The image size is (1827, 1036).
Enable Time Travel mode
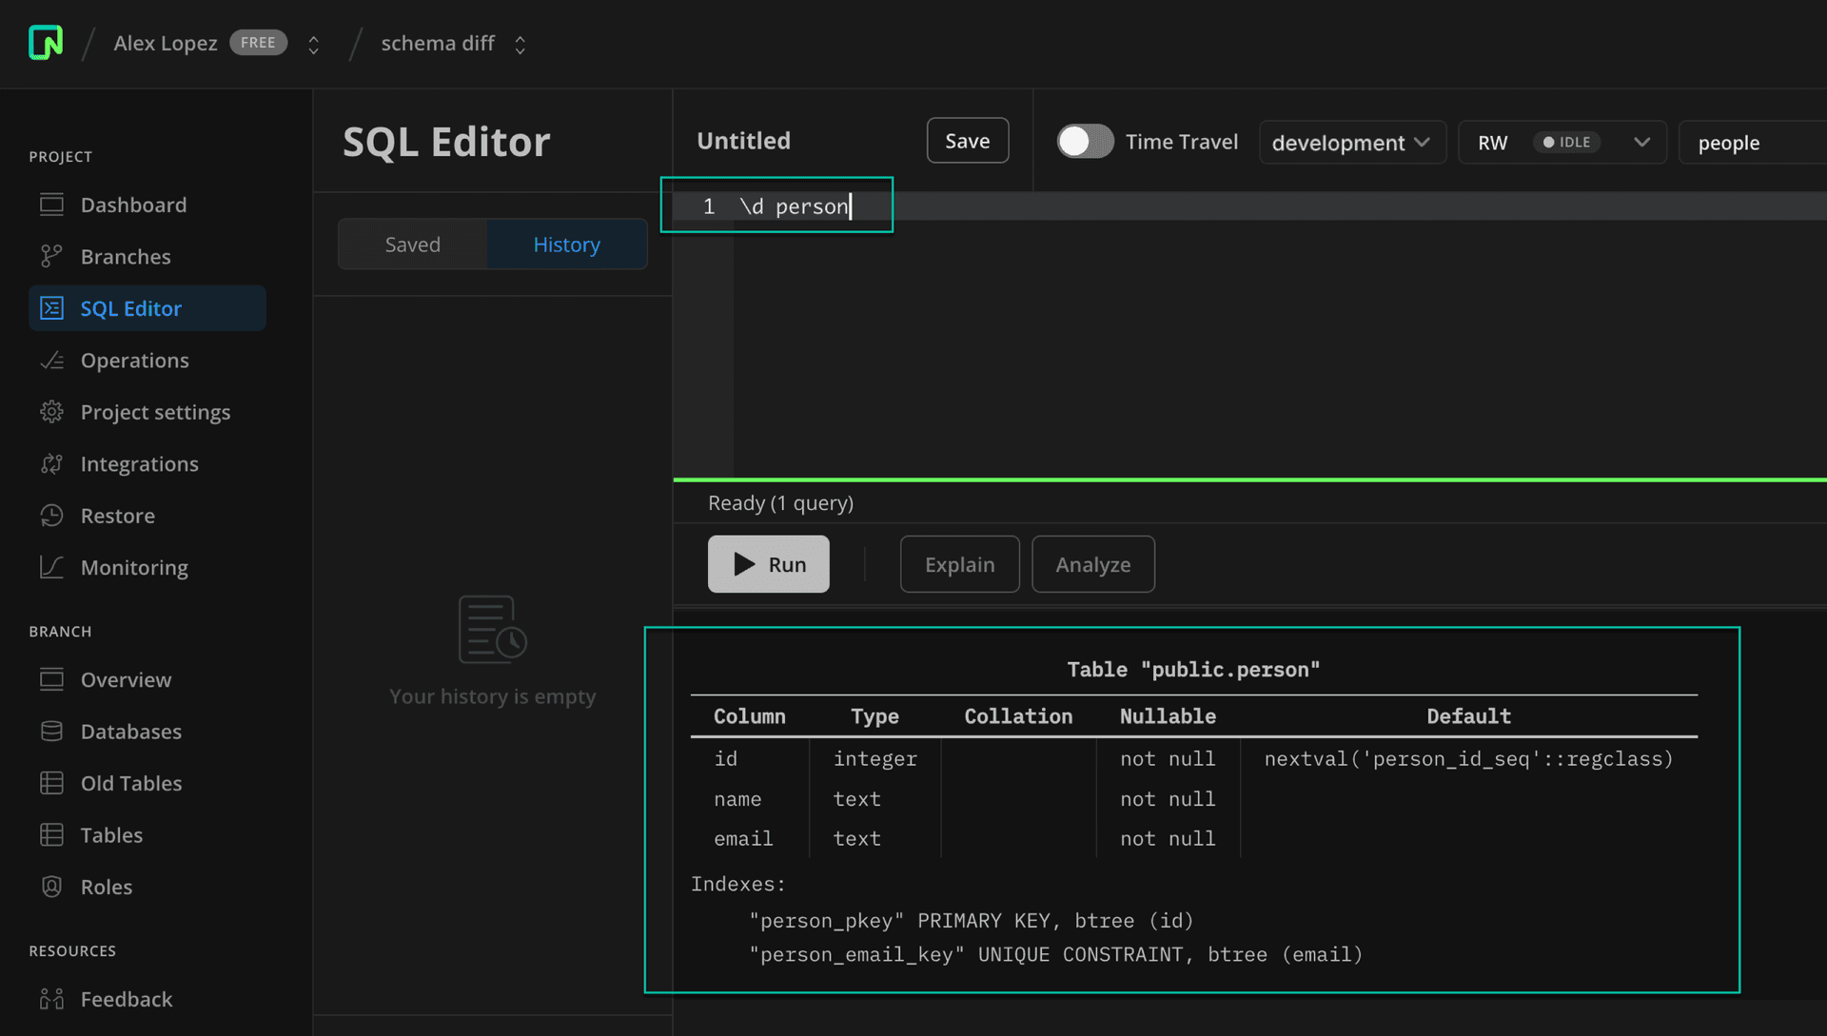click(1084, 141)
